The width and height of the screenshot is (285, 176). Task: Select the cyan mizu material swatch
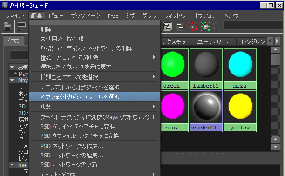[240, 69]
